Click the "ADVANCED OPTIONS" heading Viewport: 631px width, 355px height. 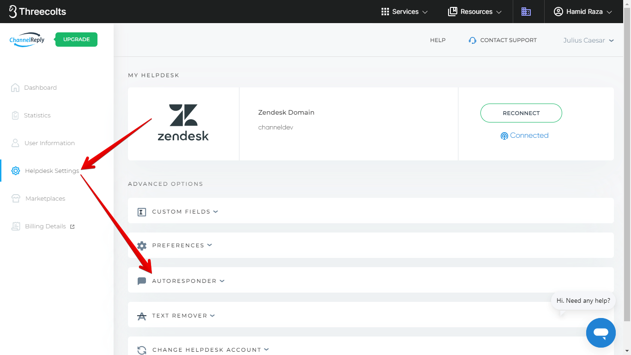(165, 184)
